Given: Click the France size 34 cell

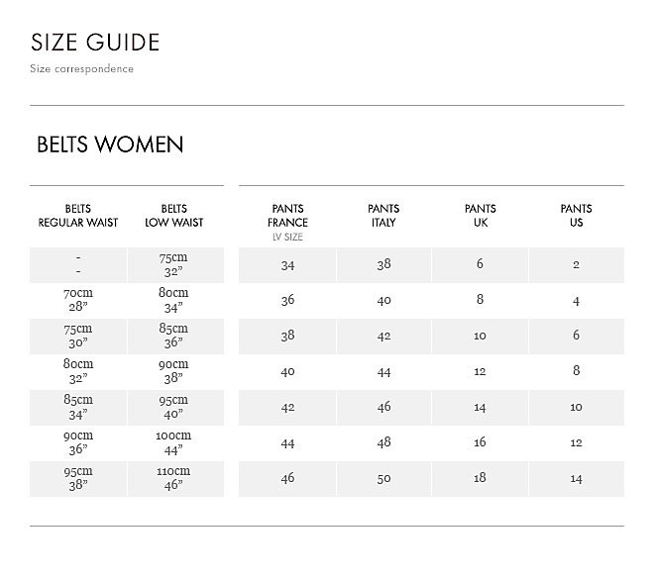Looking at the screenshot, I should click(x=287, y=265).
